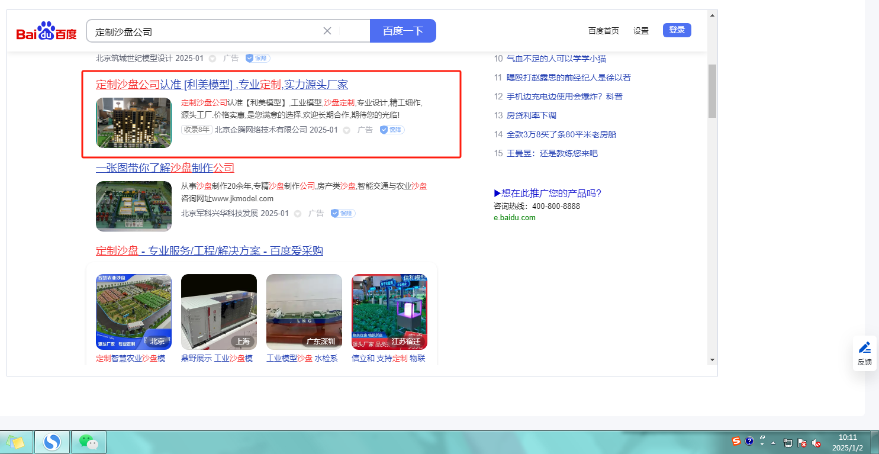Switch to Sogou browser in the taskbar
Image resolution: width=879 pixels, height=454 pixels.
pyautogui.click(x=53, y=442)
